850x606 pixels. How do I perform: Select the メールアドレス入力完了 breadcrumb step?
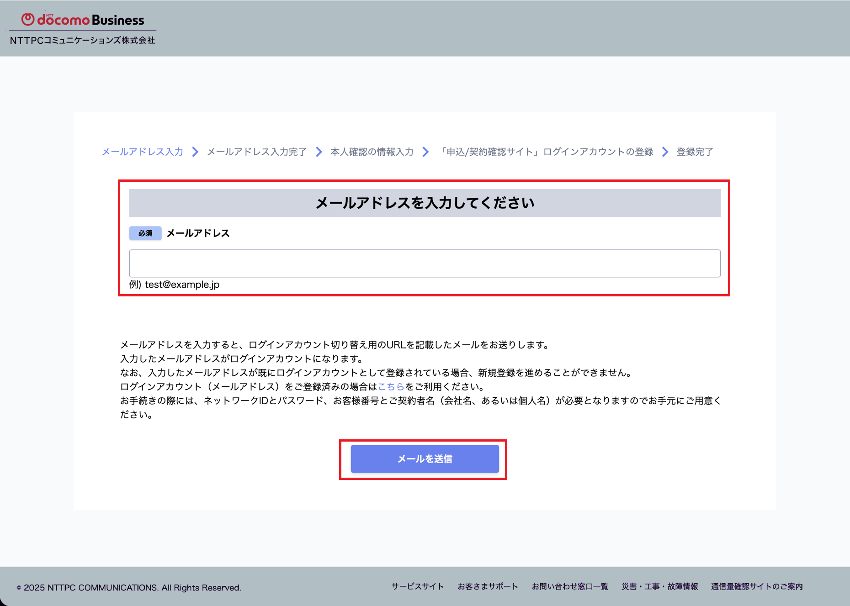click(257, 152)
